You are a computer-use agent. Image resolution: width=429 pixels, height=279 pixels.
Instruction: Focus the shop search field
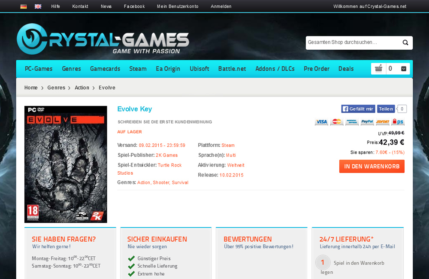point(353,42)
